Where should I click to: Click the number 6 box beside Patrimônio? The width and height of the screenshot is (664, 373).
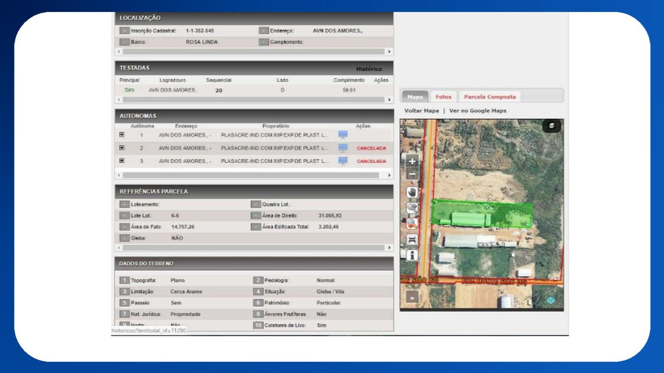[258, 303]
